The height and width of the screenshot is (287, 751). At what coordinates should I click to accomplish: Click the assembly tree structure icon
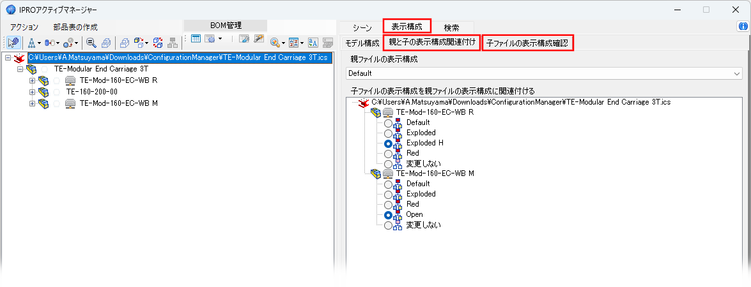(31, 43)
